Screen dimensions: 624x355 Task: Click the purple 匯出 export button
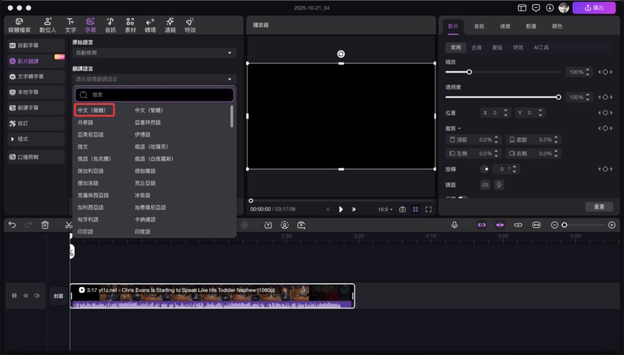(593, 8)
